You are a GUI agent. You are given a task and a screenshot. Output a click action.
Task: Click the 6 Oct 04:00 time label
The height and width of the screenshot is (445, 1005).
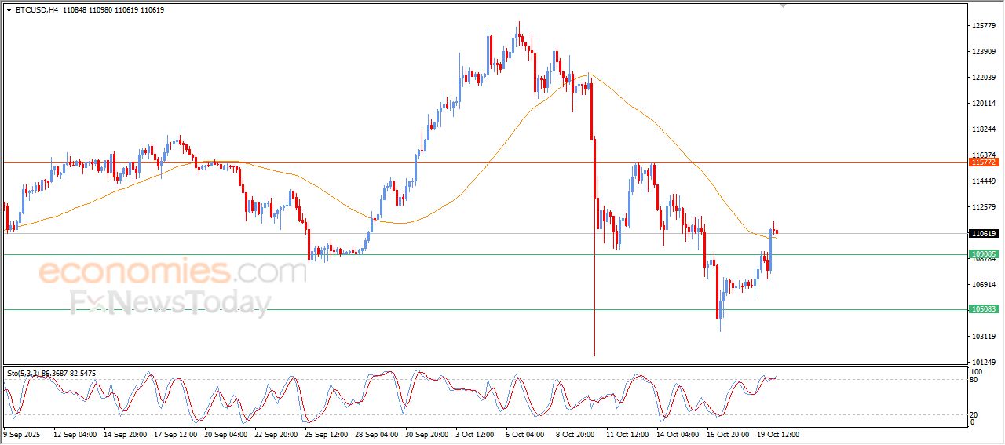[x=525, y=434]
